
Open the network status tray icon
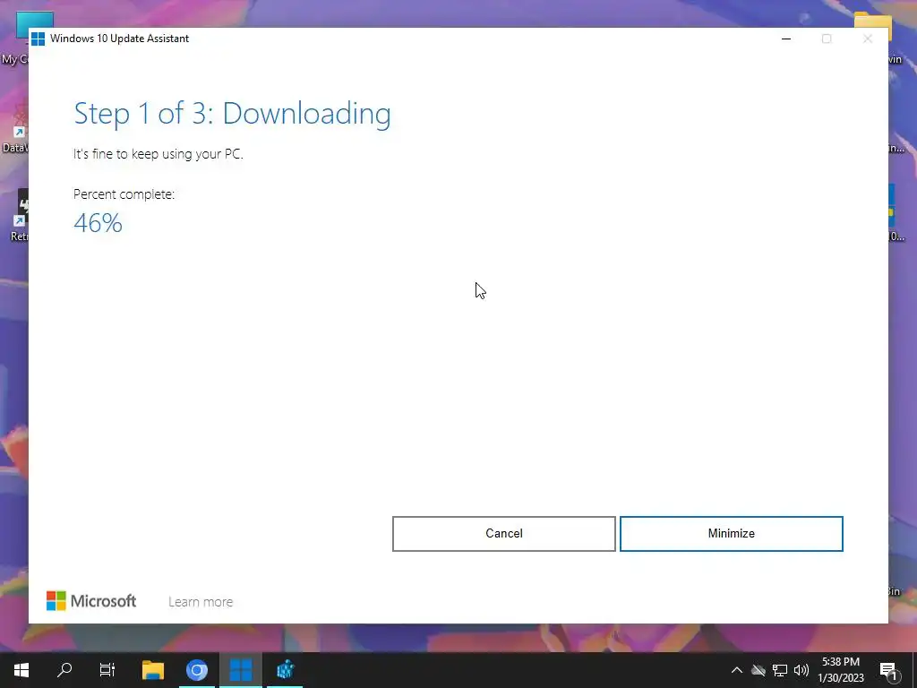(x=780, y=670)
